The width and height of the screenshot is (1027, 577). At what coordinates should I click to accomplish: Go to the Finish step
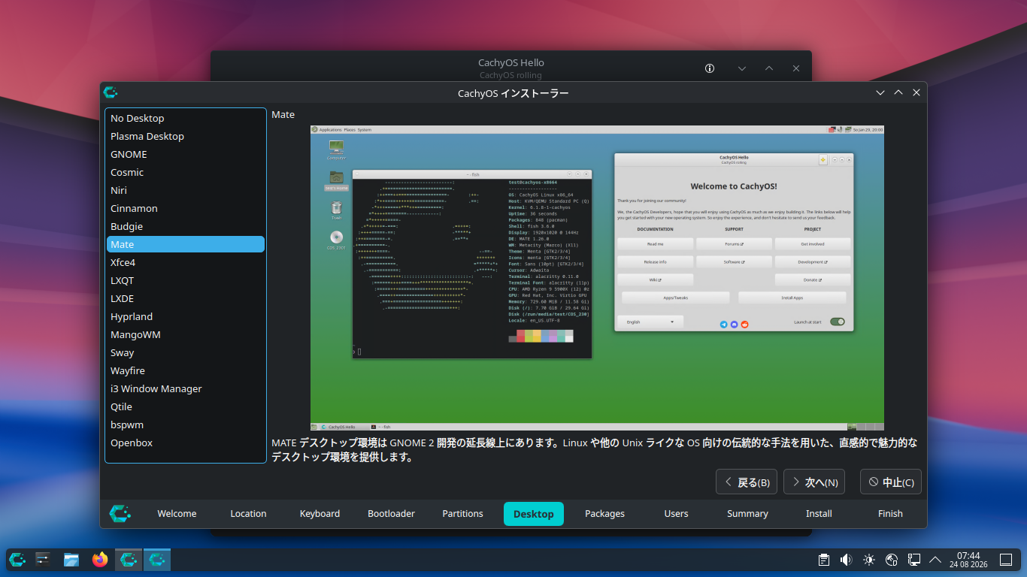891,514
